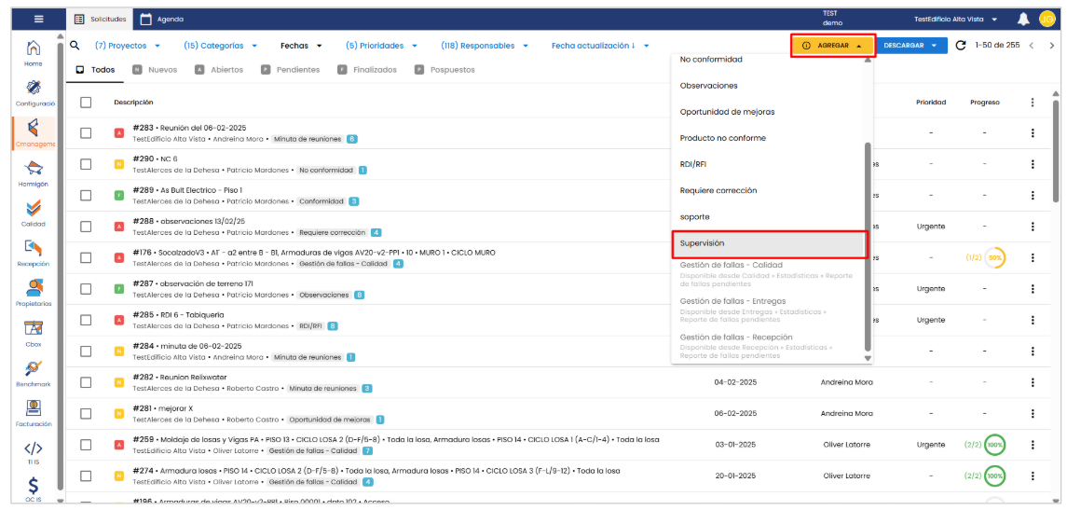Open the hamburger menu icon
This screenshot has width=1067, height=510.
(37, 19)
